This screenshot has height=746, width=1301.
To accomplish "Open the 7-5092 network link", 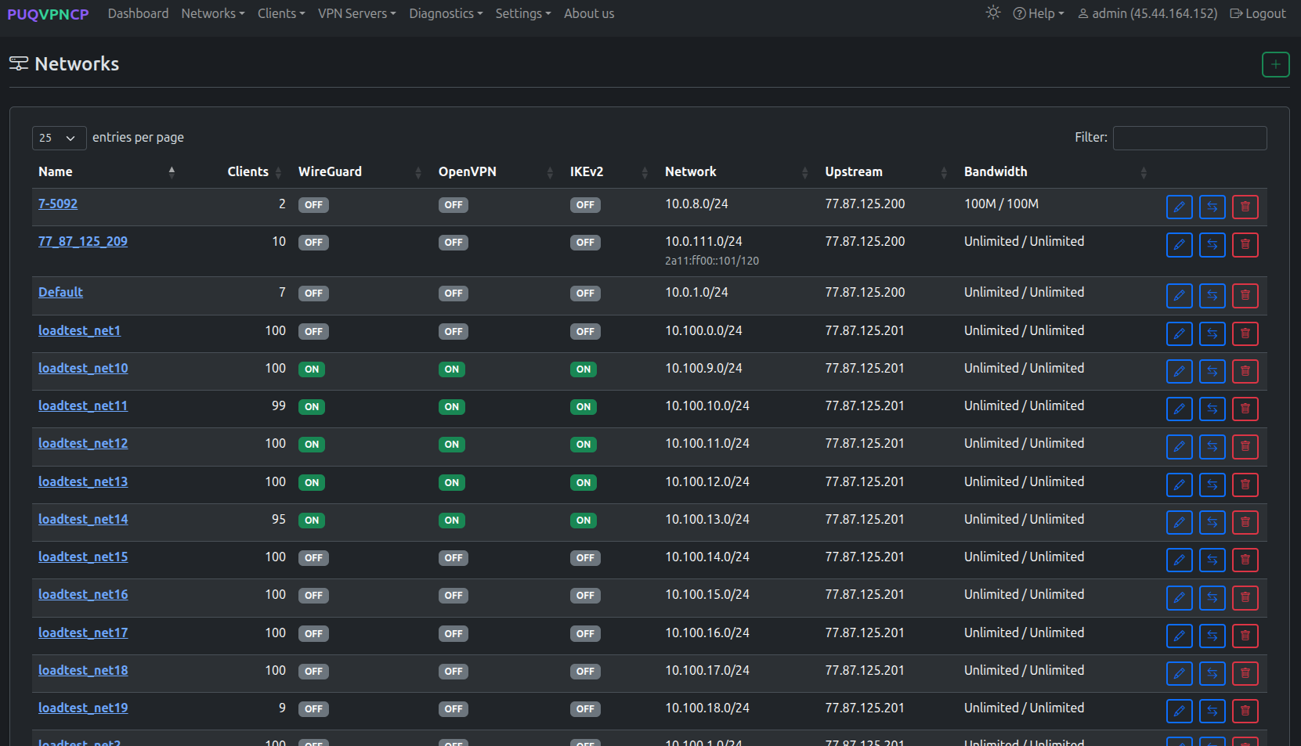I will [x=58, y=204].
